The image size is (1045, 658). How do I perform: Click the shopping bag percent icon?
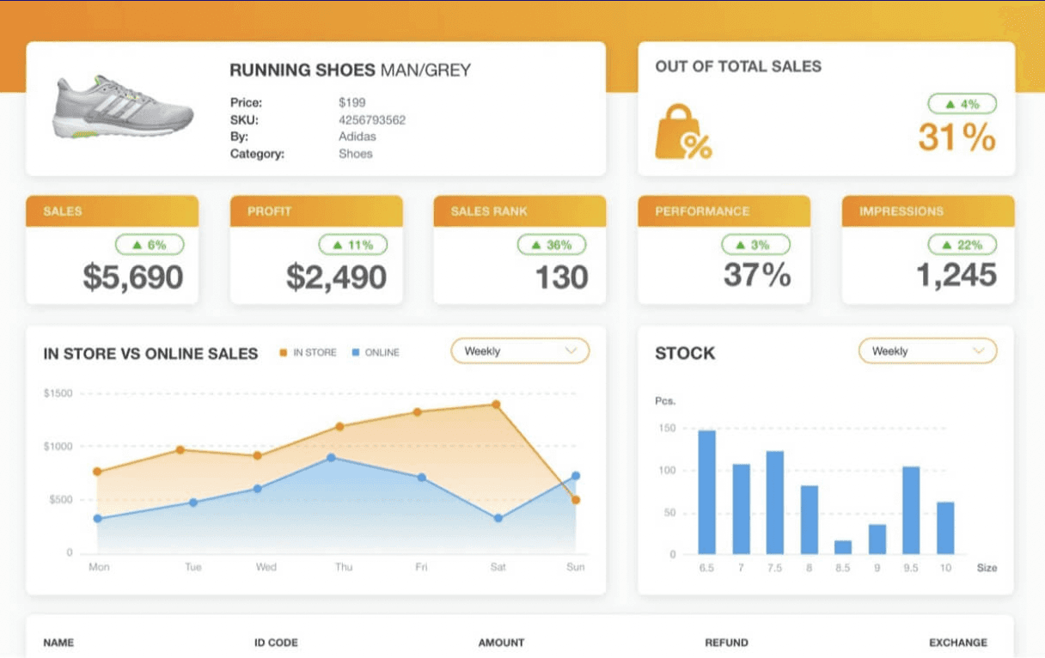(x=683, y=132)
